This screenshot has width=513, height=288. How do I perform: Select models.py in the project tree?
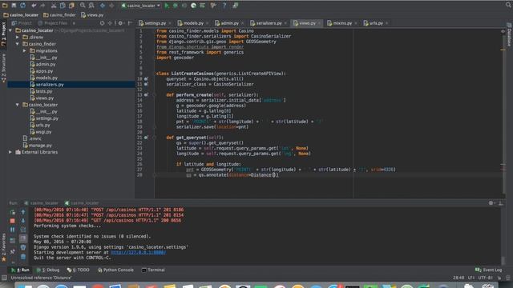(x=46, y=78)
